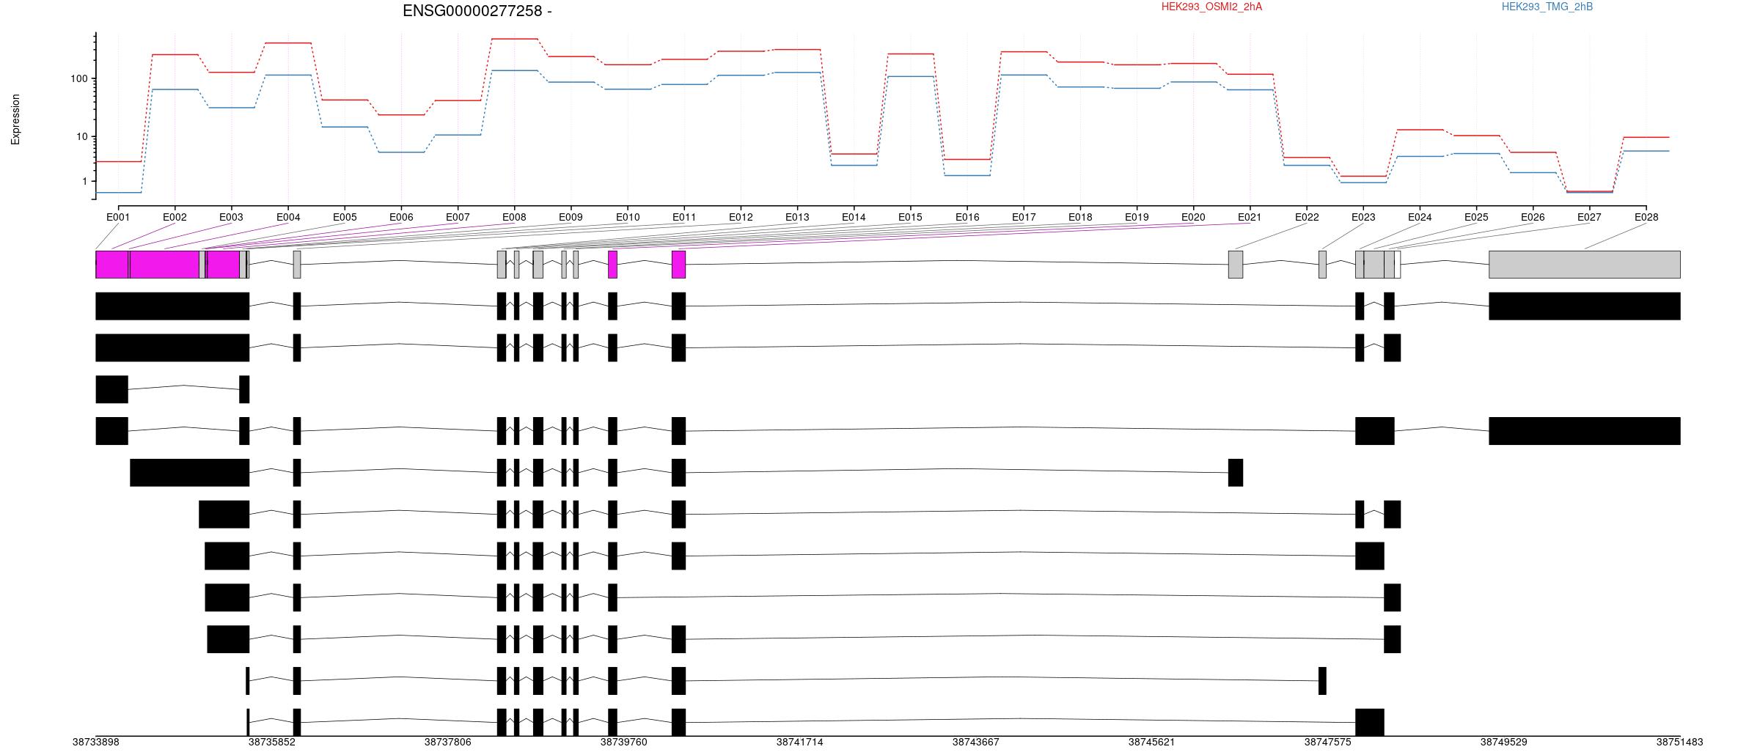
Task: Click the y-axis tick label 100
Action: click(78, 78)
